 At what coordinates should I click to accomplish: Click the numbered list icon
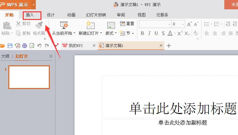(217, 24)
